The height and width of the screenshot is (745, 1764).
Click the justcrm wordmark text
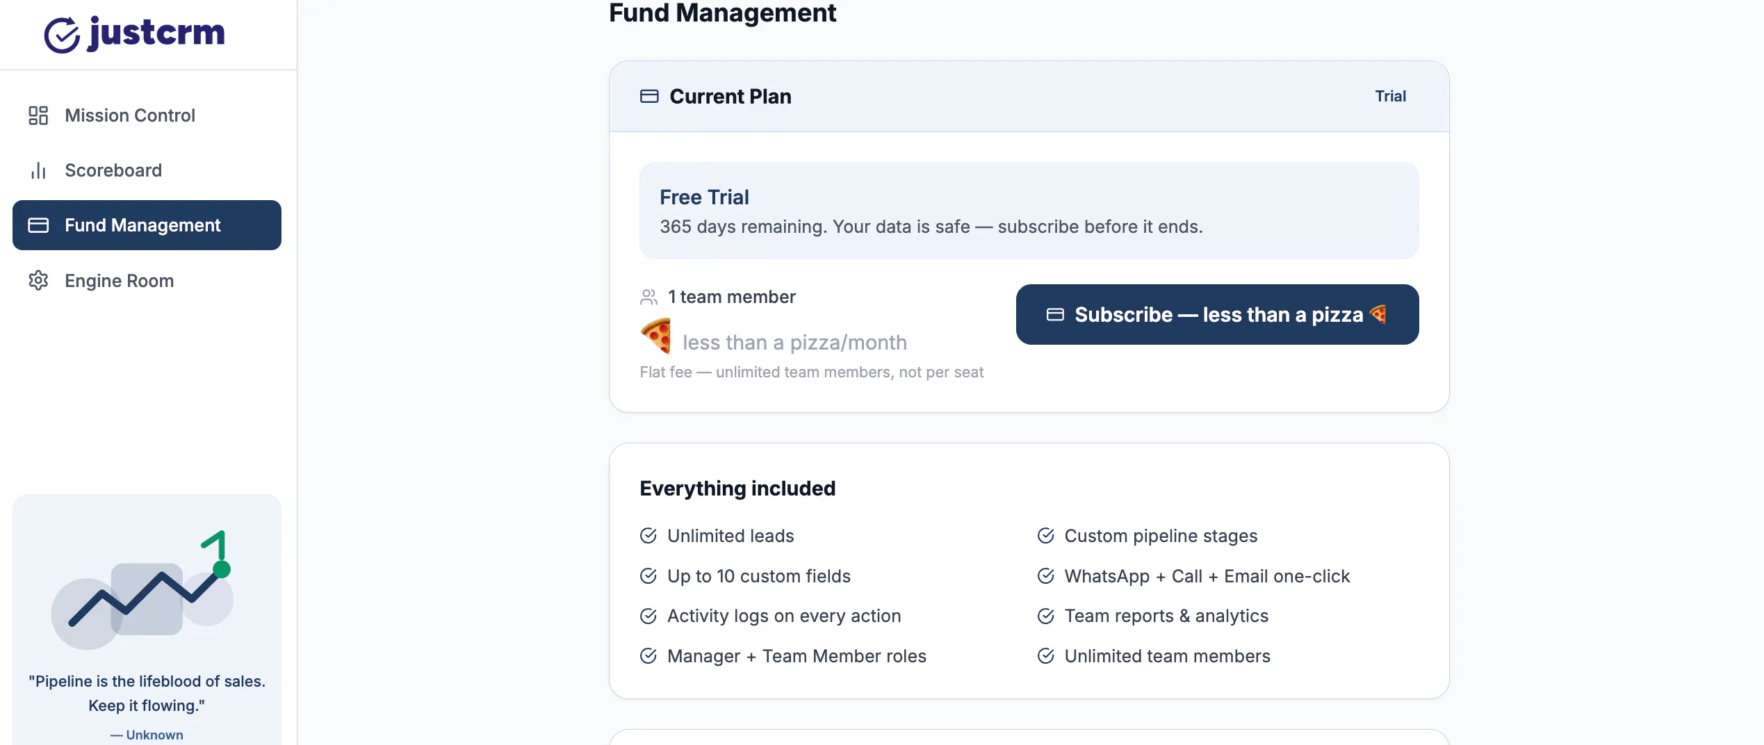[157, 33]
